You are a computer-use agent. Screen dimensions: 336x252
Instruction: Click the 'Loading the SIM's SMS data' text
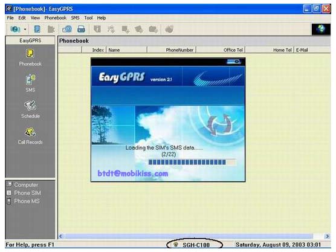[x=164, y=147]
